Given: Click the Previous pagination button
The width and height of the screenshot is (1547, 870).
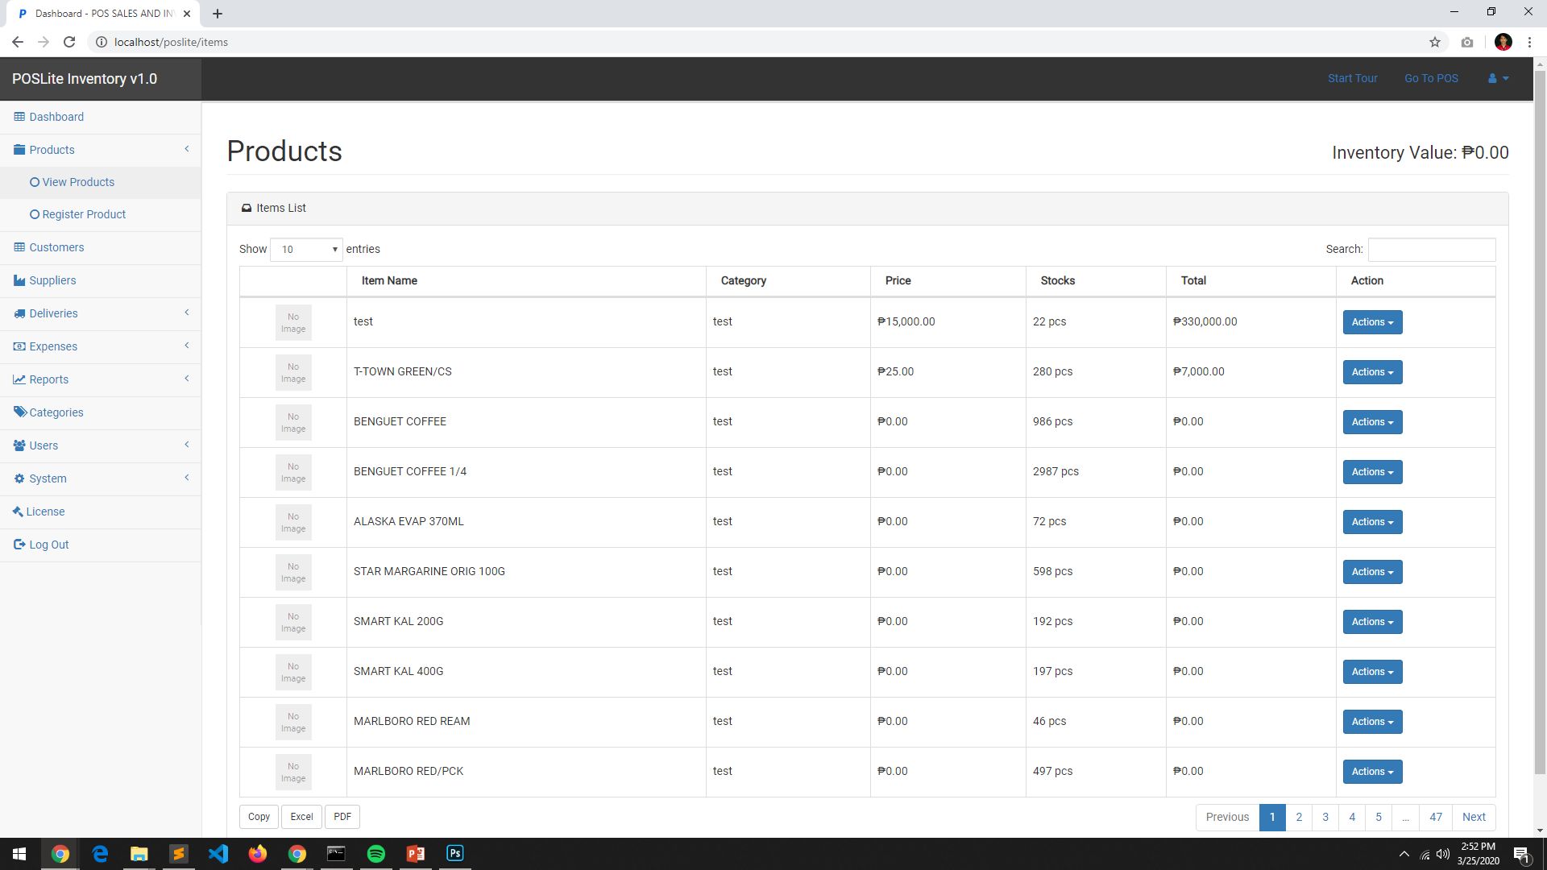Looking at the screenshot, I should coord(1227,817).
